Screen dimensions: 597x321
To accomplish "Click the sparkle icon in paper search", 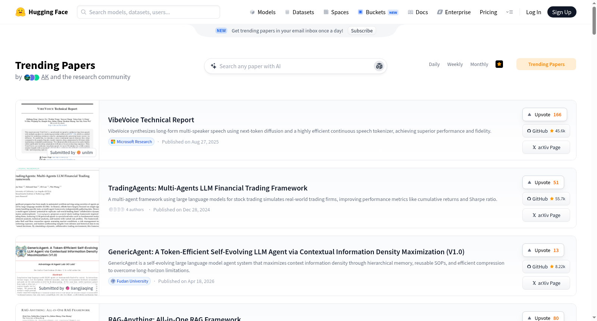I will coord(213,66).
